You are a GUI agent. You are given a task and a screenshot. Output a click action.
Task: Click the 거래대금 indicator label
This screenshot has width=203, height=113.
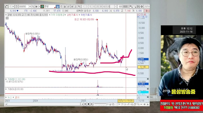(x=16, y=89)
